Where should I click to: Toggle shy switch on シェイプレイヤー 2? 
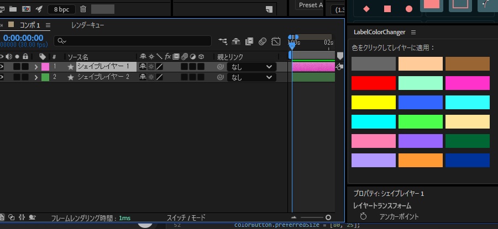coord(143,77)
